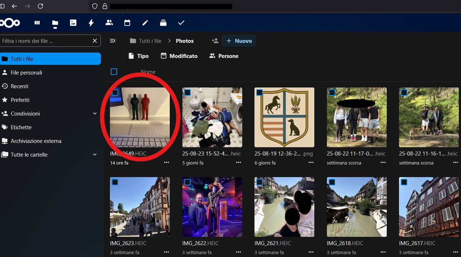This screenshot has width=461, height=257.
Task: Open the Photos app icon in top bar
Action: [x=73, y=23]
